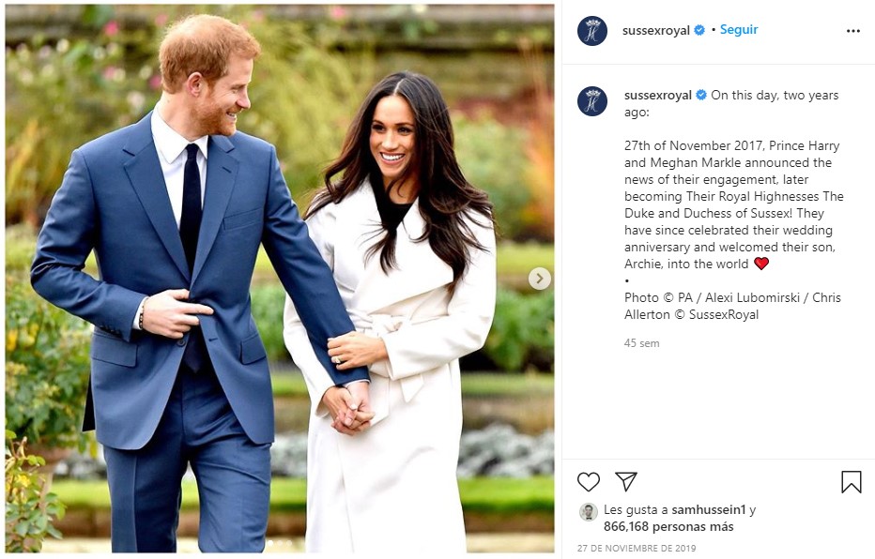Open sussexroyal username in the caption
875x559 pixels.
pyautogui.click(x=658, y=96)
